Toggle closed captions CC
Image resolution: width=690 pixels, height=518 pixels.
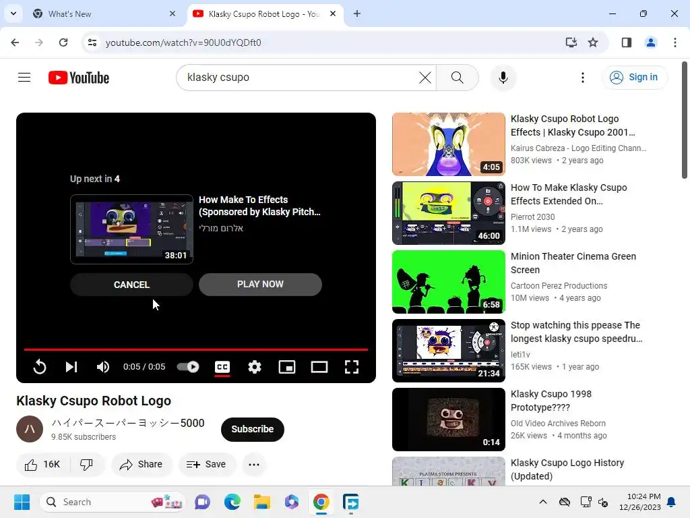point(222,366)
